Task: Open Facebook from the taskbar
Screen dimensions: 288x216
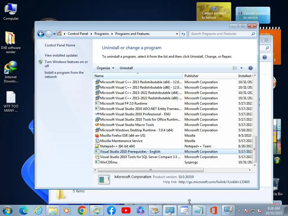Action: pyautogui.click(x=111, y=210)
